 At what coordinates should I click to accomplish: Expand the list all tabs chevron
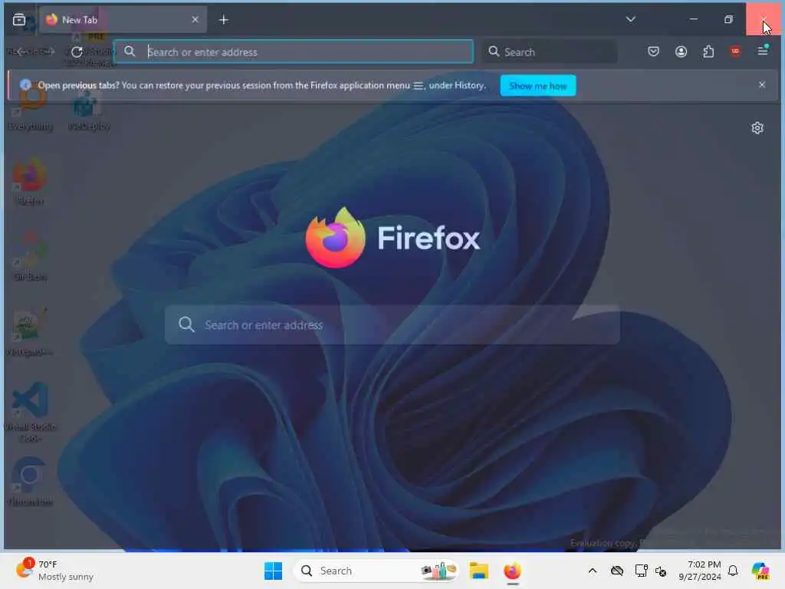point(631,19)
